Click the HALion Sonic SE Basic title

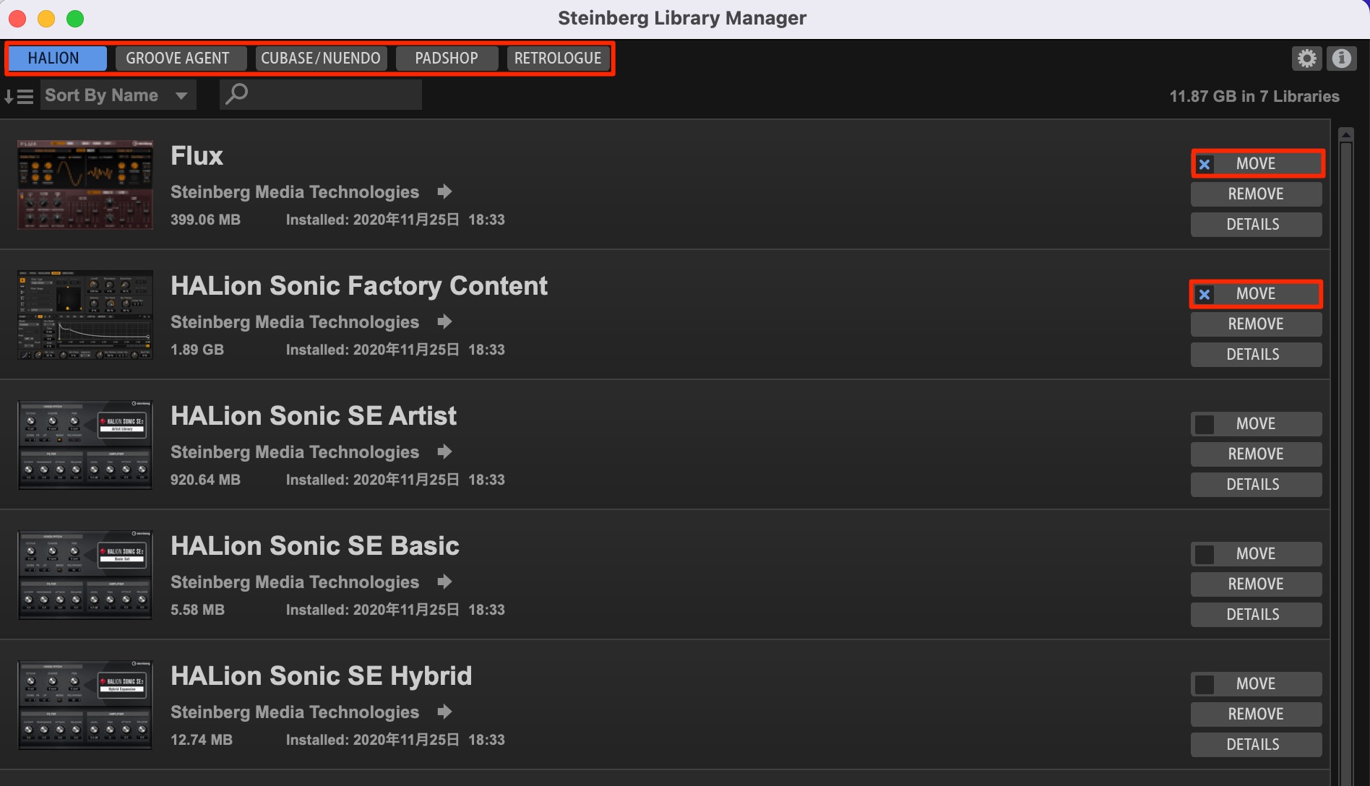click(x=315, y=546)
